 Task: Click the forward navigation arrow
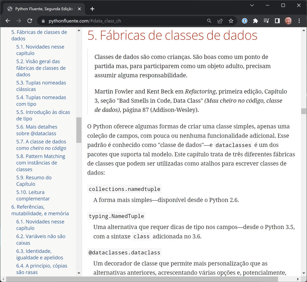pos(18,21)
